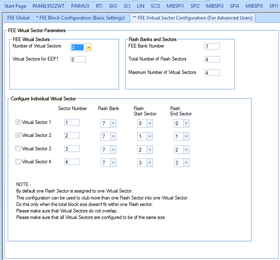The width and height of the screenshot is (280, 260).
Task: Open the Start Page tab
Action: pyautogui.click(x=15, y=6)
